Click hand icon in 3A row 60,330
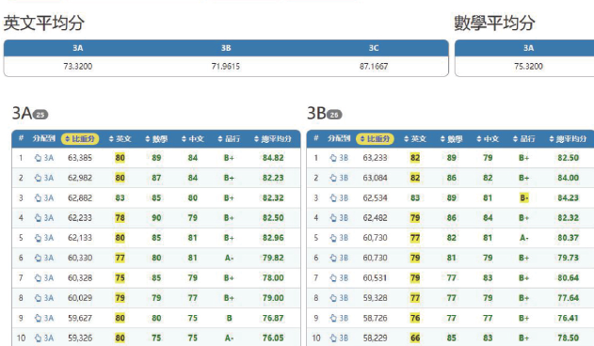This screenshot has height=346, width=594. pyautogui.click(x=38, y=259)
